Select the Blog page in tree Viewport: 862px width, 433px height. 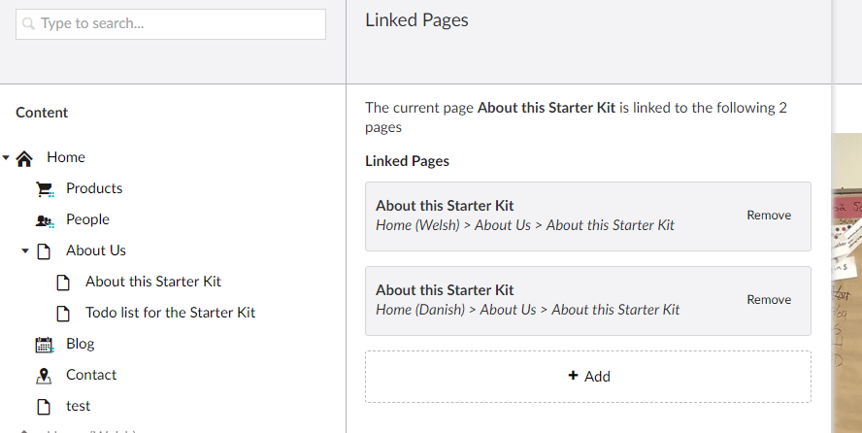(81, 344)
